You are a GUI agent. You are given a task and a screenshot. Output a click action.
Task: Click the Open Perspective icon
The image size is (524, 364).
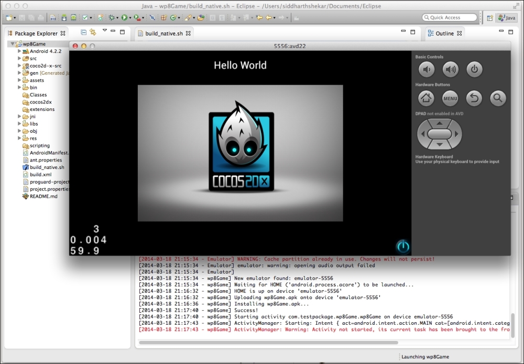(490, 18)
